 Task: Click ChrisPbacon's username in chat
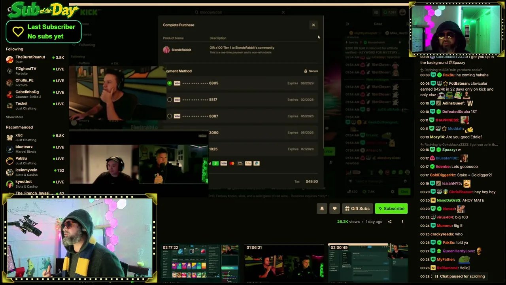[x=461, y=192]
